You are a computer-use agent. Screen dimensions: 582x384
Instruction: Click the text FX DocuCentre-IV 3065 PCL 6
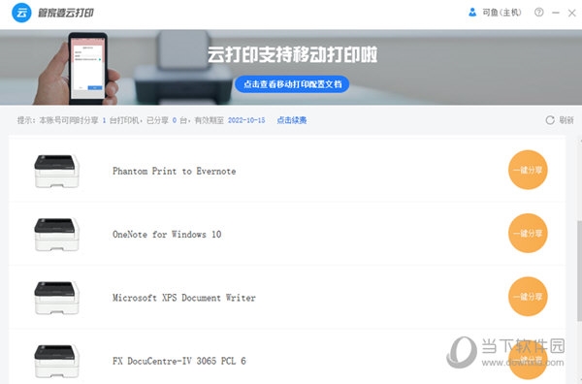(178, 361)
